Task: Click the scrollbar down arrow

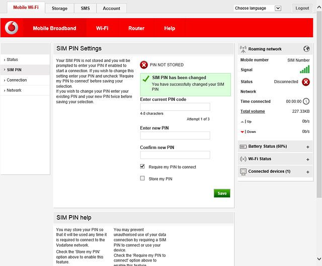Action: pos(319,258)
